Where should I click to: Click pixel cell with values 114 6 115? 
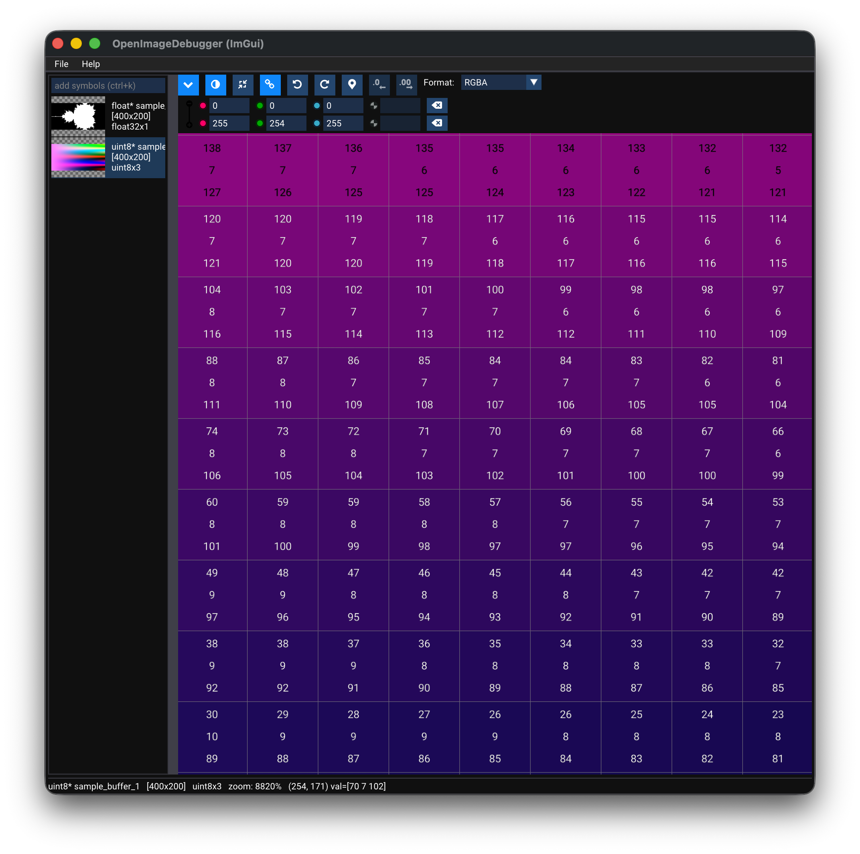[777, 241]
